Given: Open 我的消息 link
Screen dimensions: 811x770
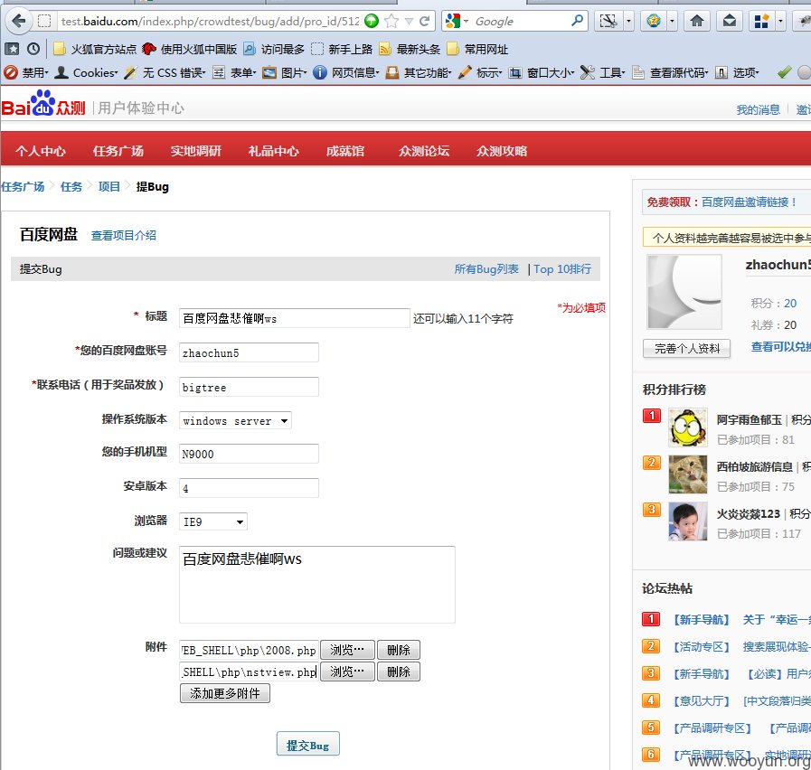Looking at the screenshot, I should coord(758,109).
